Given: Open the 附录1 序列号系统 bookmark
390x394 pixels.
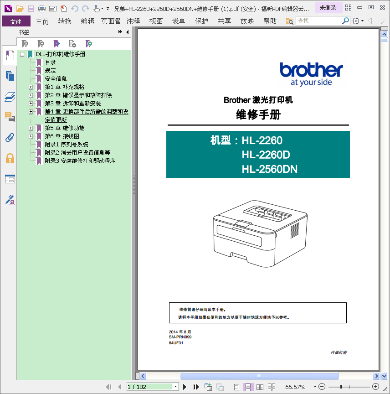Looking at the screenshot, I should pos(67,145).
